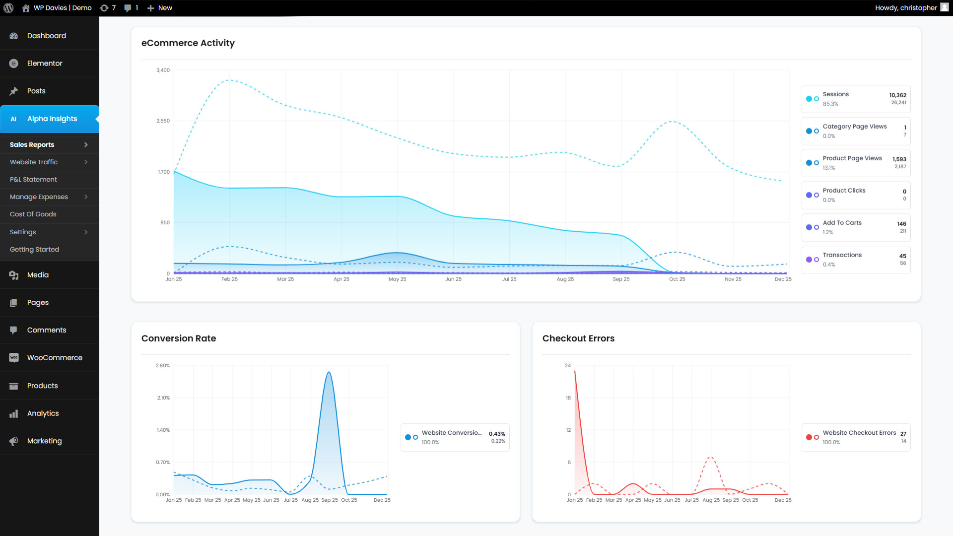
Task: Click the WordPress logo icon
Action: (x=8, y=8)
